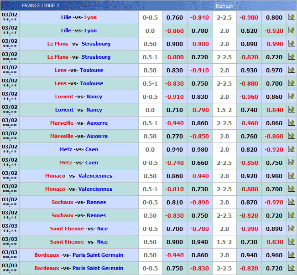Select 0.750 odds for Bordeaux-Paris Saint Germain
The image size is (297, 275).
pos(174,269)
